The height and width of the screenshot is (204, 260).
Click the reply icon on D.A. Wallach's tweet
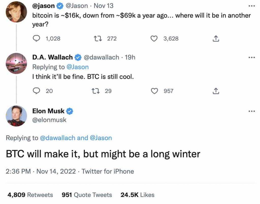point(37,91)
